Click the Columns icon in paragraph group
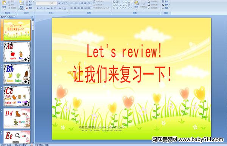 (89, 8)
